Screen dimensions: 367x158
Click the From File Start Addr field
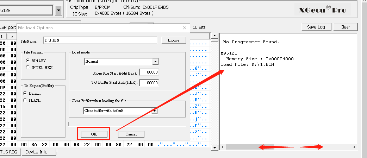pos(149,72)
